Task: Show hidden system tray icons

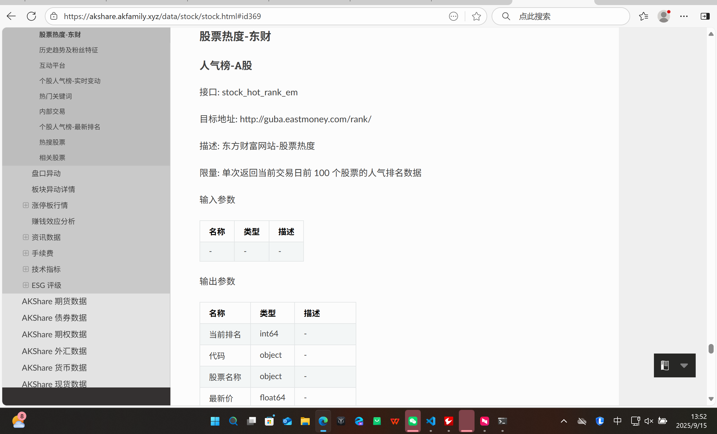Action: point(564,421)
